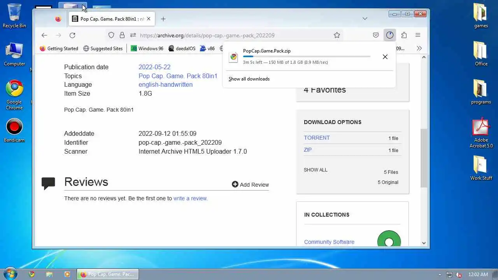
Task: Select the Pop Cap. Game. Pack tab
Action: [112, 19]
